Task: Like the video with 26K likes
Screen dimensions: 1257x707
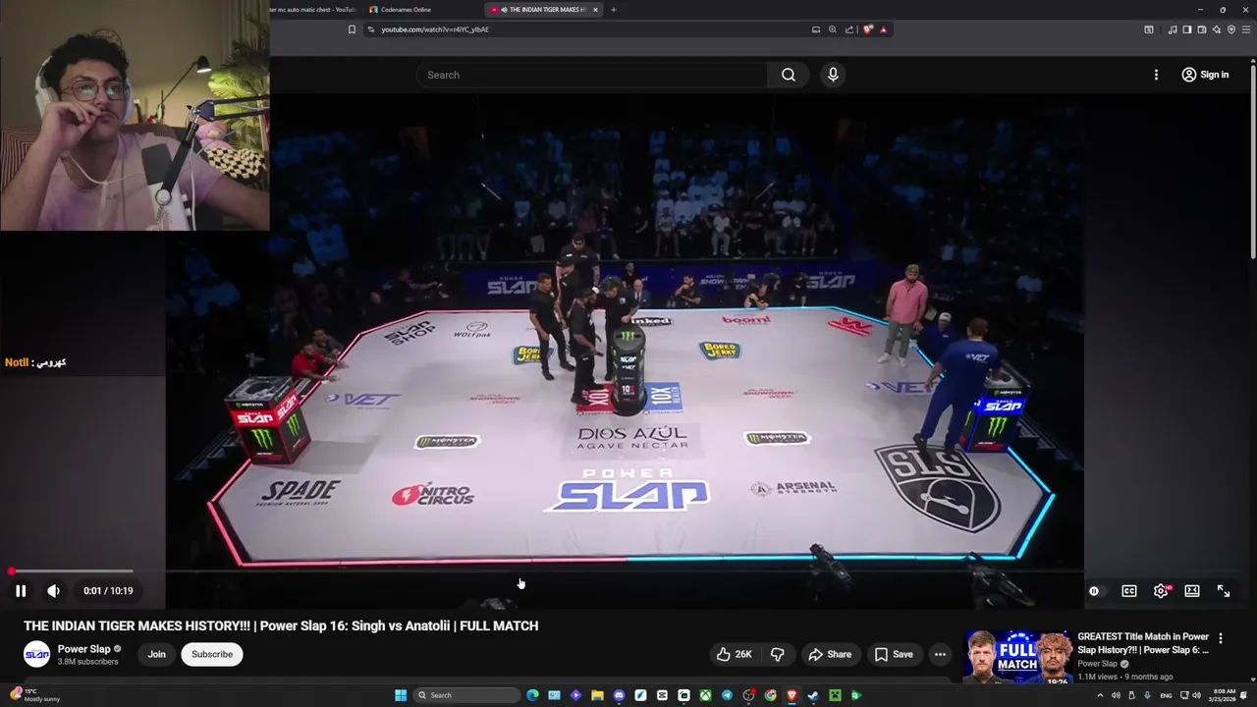Action: pos(734,654)
